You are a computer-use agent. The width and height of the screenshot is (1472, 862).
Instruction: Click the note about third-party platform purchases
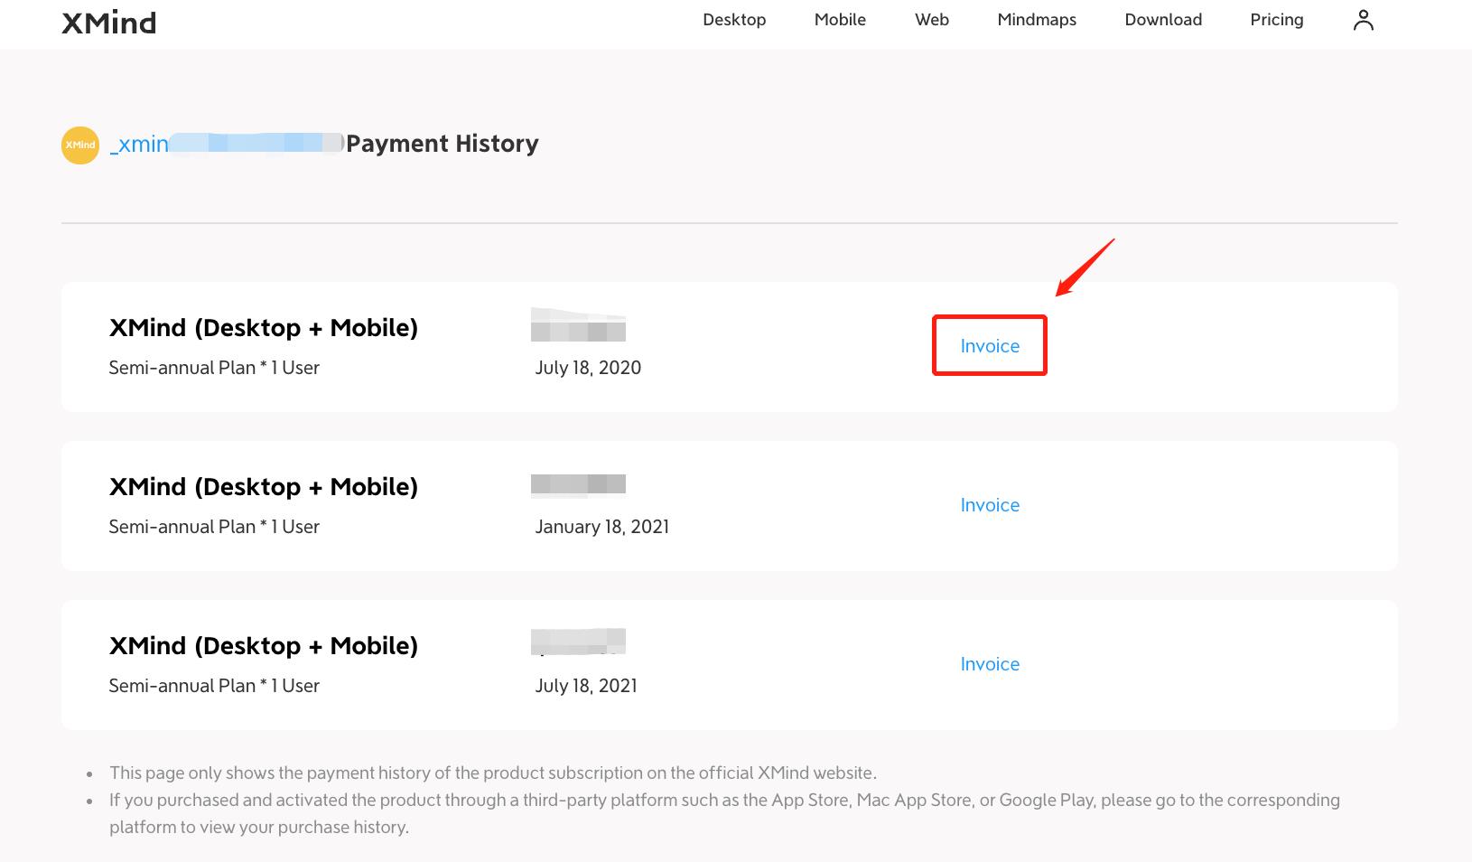(724, 813)
